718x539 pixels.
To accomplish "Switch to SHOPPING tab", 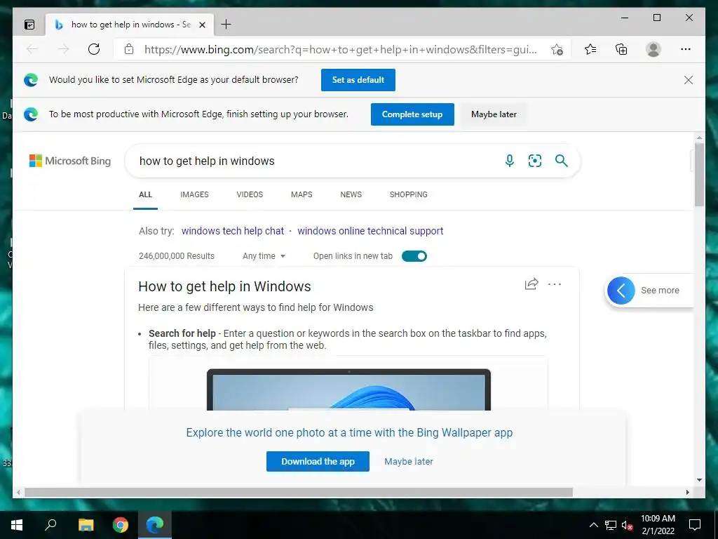I will pyautogui.click(x=409, y=195).
